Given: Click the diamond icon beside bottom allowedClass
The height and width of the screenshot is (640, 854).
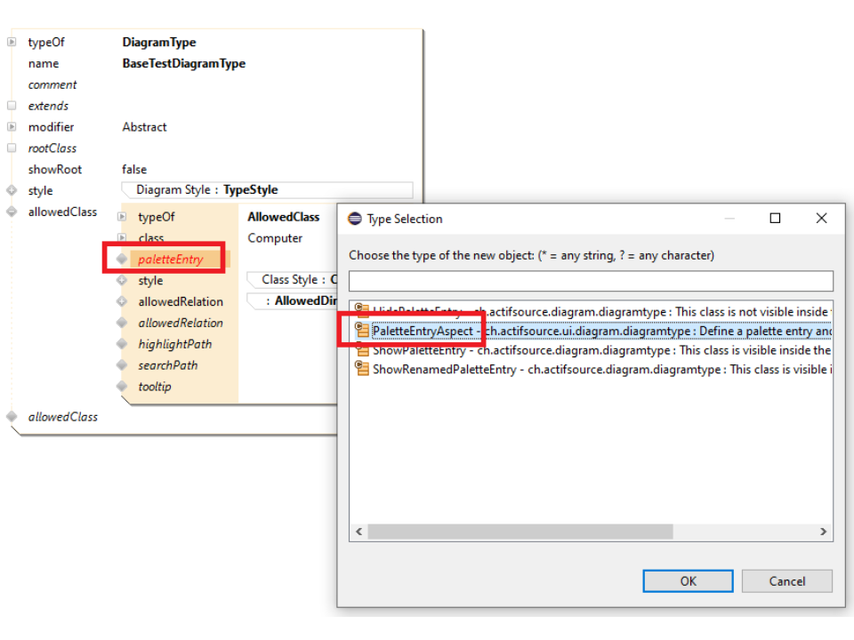Looking at the screenshot, I should (12, 416).
